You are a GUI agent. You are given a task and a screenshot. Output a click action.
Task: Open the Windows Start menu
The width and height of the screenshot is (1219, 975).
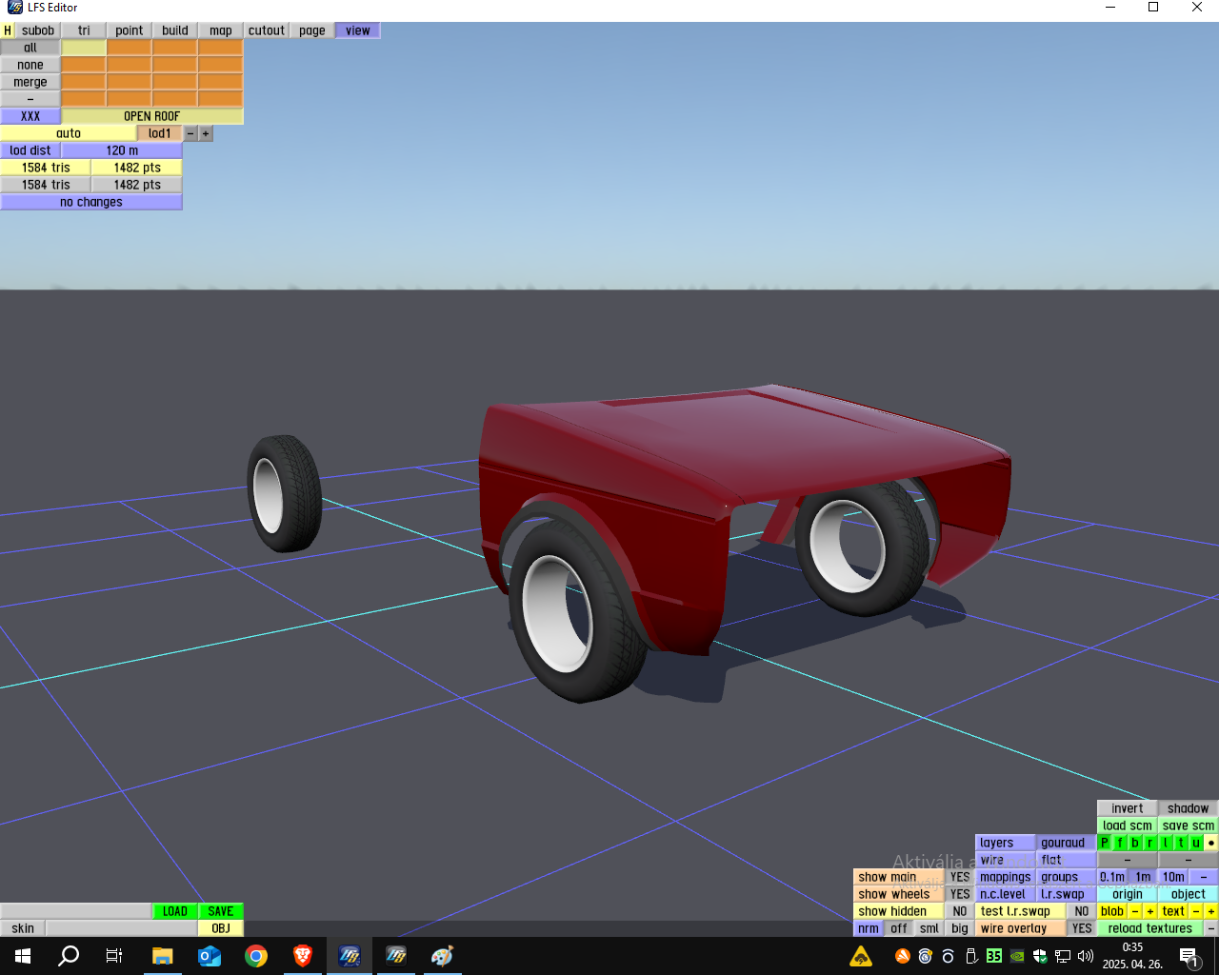[23, 956]
